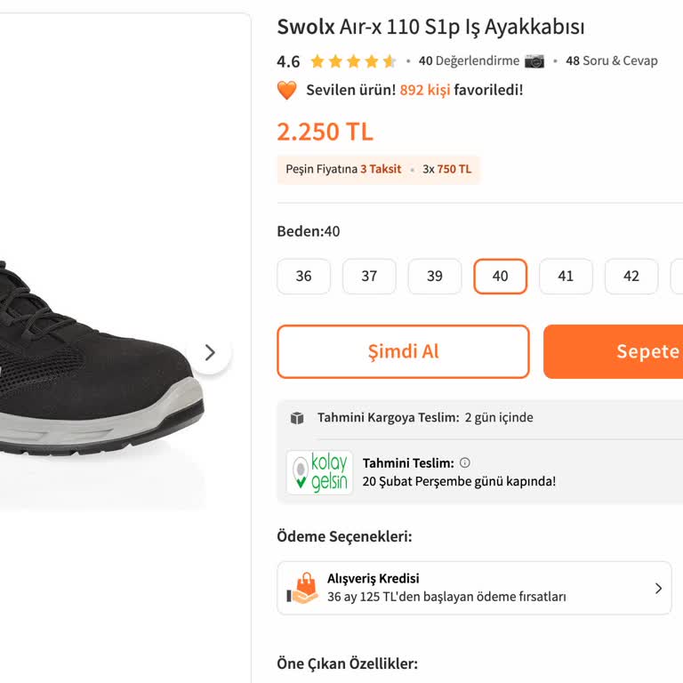Image resolution: width=683 pixels, height=683 pixels.
Task: Click the black work shoe product image
Action: coord(98,356)
